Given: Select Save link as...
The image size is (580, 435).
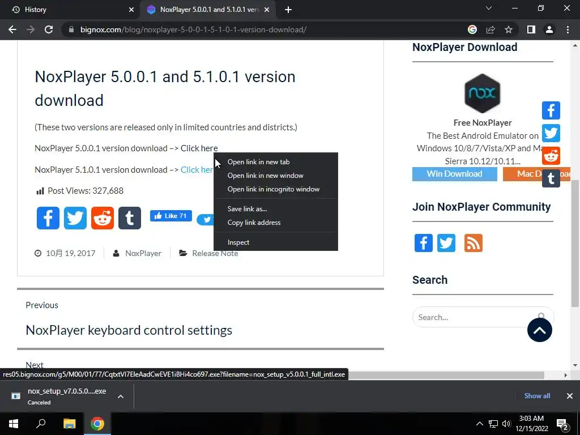Looking at the screenshot, I should coord(276,209).
